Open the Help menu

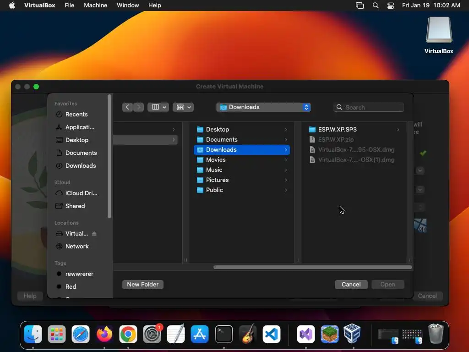(155, 5)
